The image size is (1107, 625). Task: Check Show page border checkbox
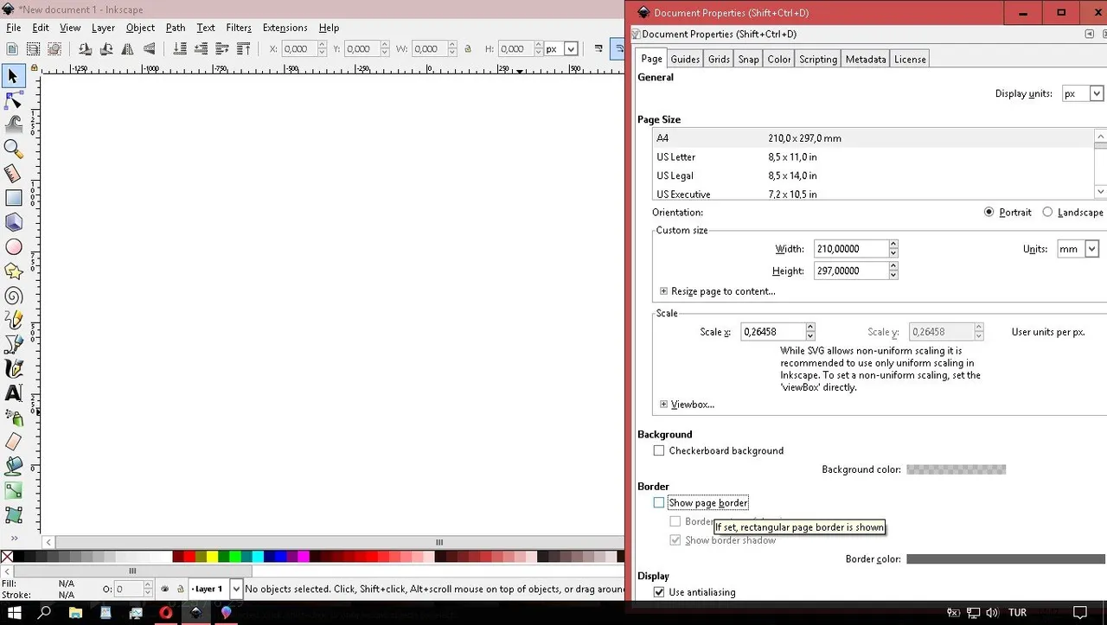pos(659,502)
